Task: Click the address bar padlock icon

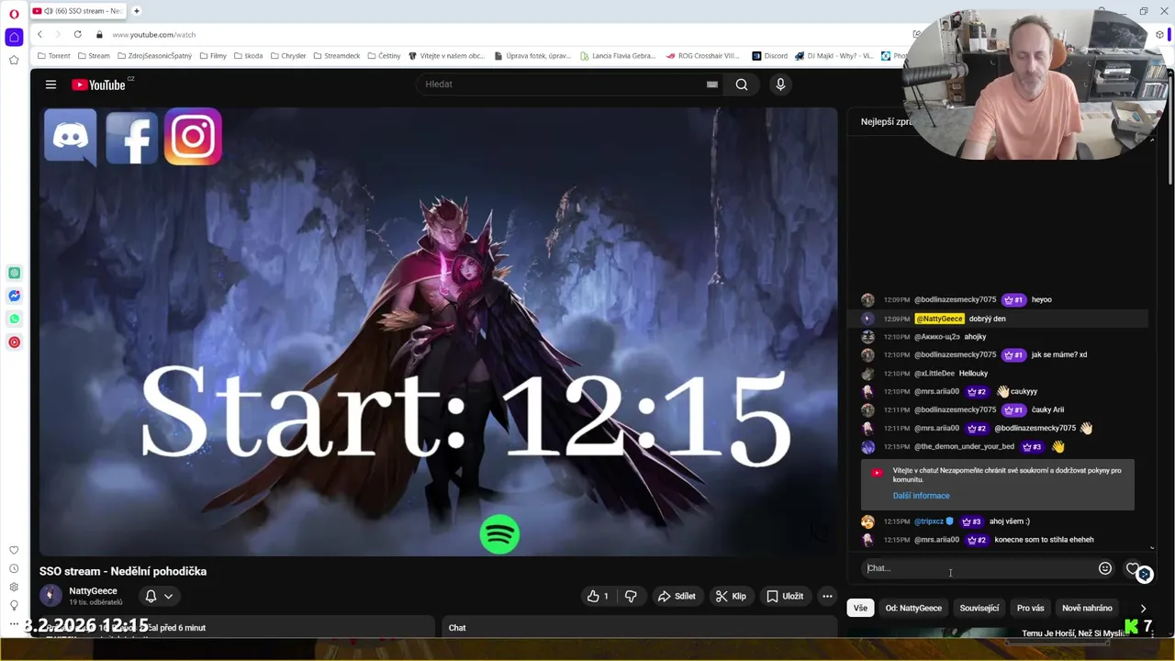Action: click(x=99, y=34)
